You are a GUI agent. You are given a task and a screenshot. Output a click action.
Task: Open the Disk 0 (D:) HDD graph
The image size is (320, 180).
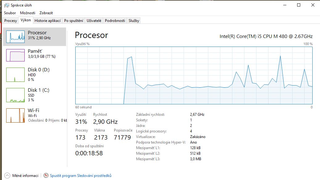pos(15,75)
